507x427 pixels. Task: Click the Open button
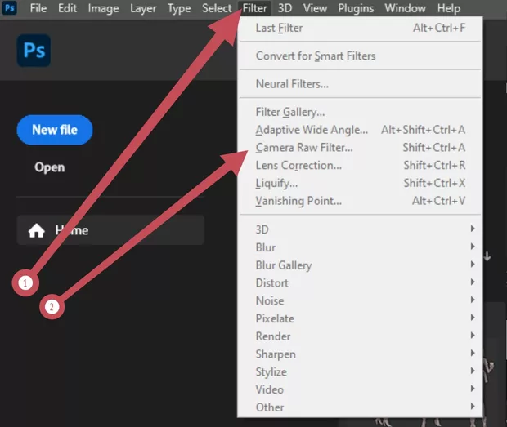click(49, 167)
